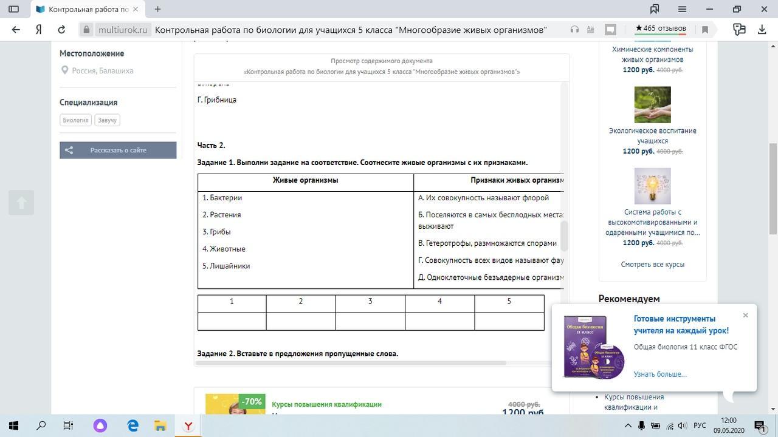Click the '2. Растения' table entry
Image resolution: width=778 pixels, height=437 pixels.
tap(222, 215)
